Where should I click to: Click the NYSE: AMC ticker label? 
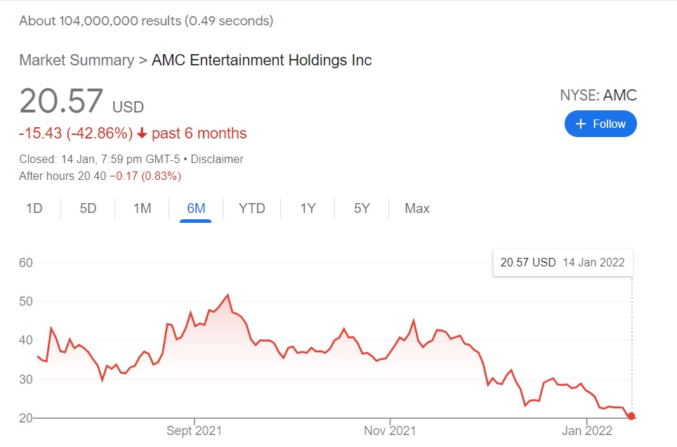click(598, 96)
